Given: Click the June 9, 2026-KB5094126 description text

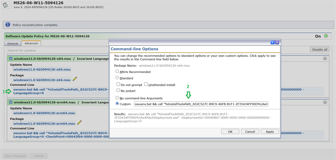Looking at the screenshot, I should click(58, 7).
